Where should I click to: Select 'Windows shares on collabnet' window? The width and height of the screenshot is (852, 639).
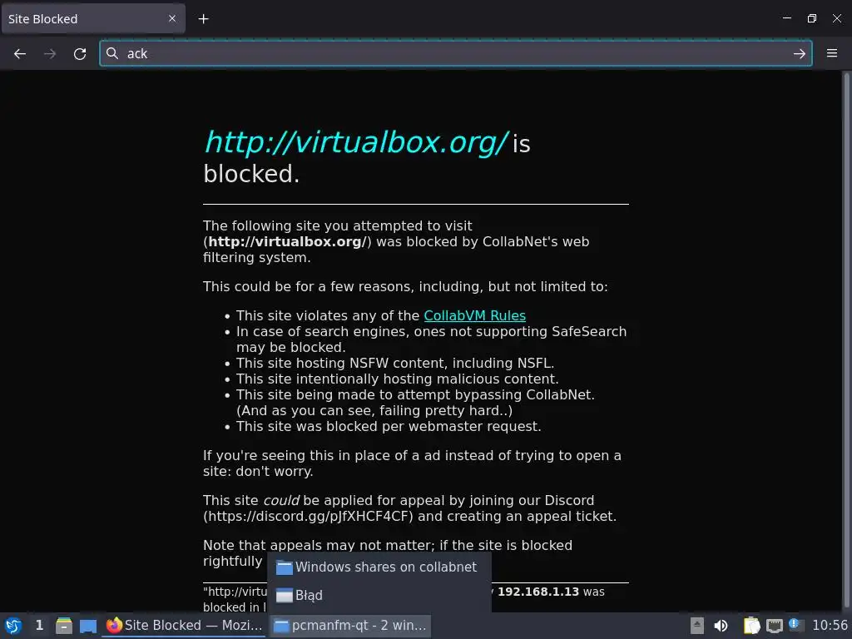pyautogui.click(x=379, y=567)
